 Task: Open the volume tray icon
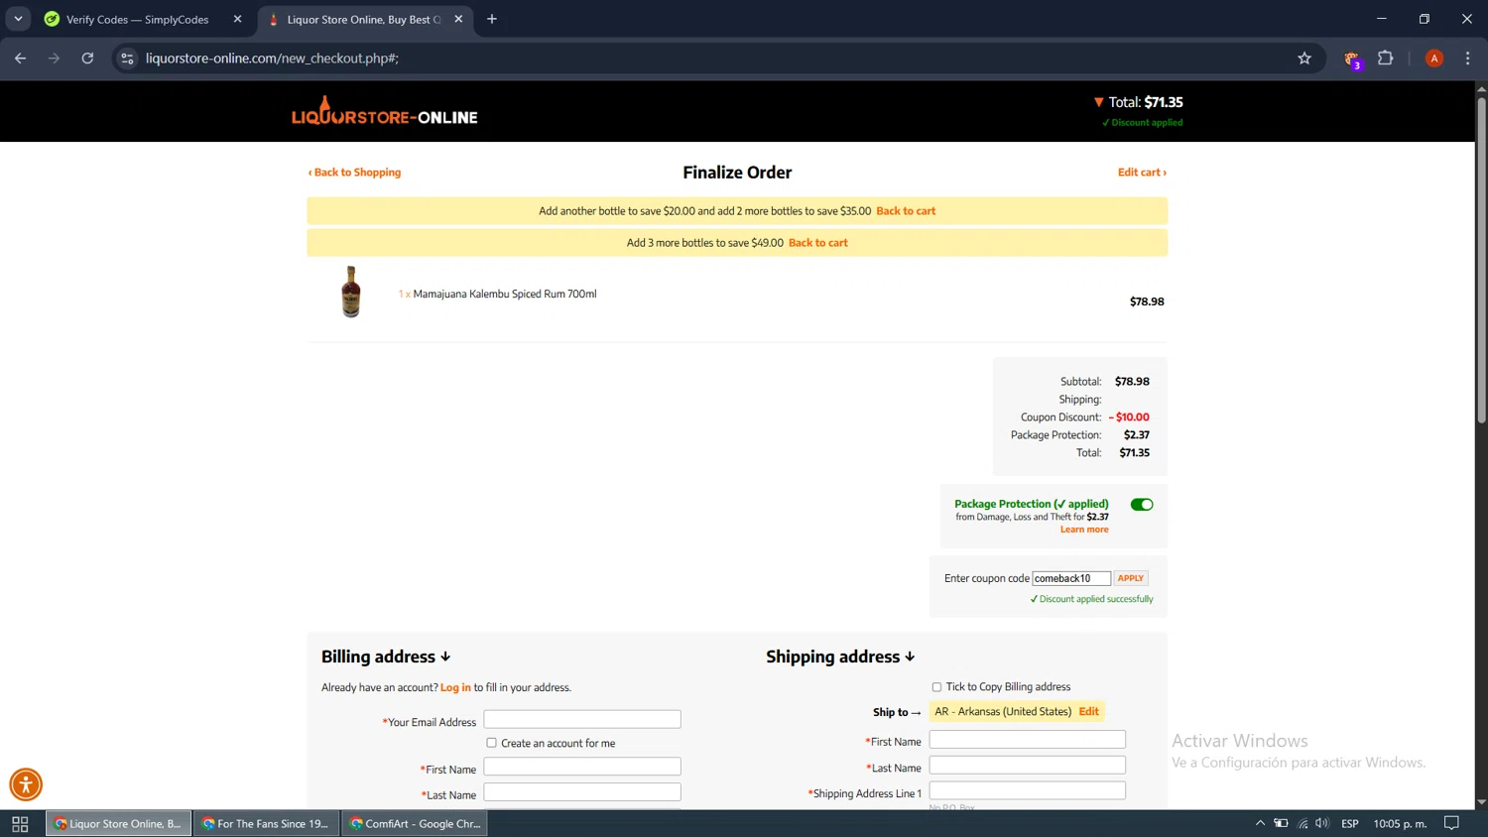[x=1322, y=823]
